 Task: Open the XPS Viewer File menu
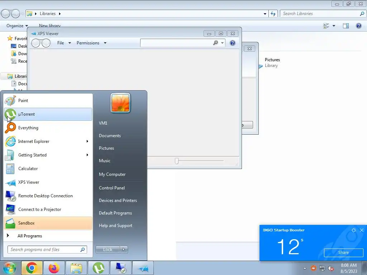pos(64,43)
